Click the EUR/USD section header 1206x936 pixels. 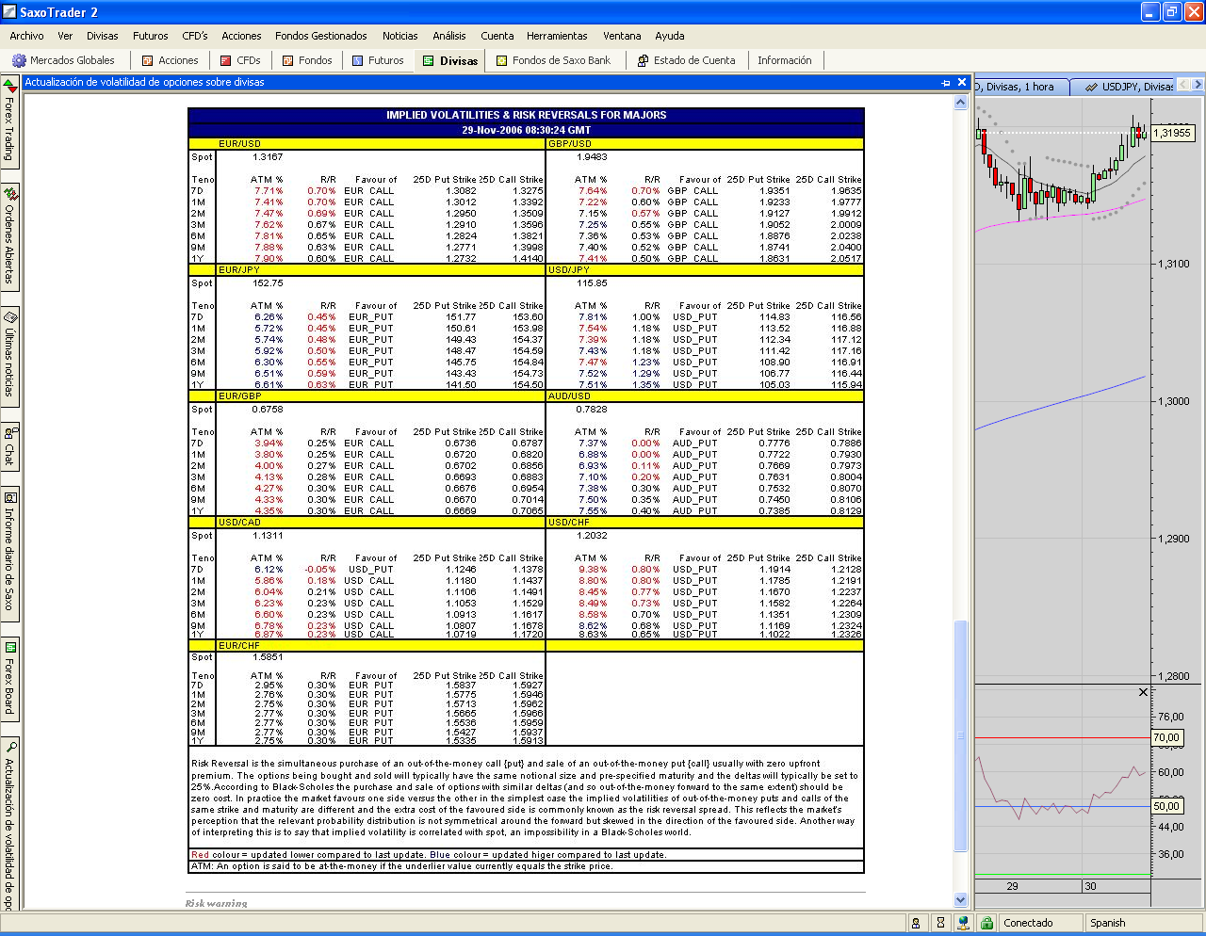tap(239, 144)
